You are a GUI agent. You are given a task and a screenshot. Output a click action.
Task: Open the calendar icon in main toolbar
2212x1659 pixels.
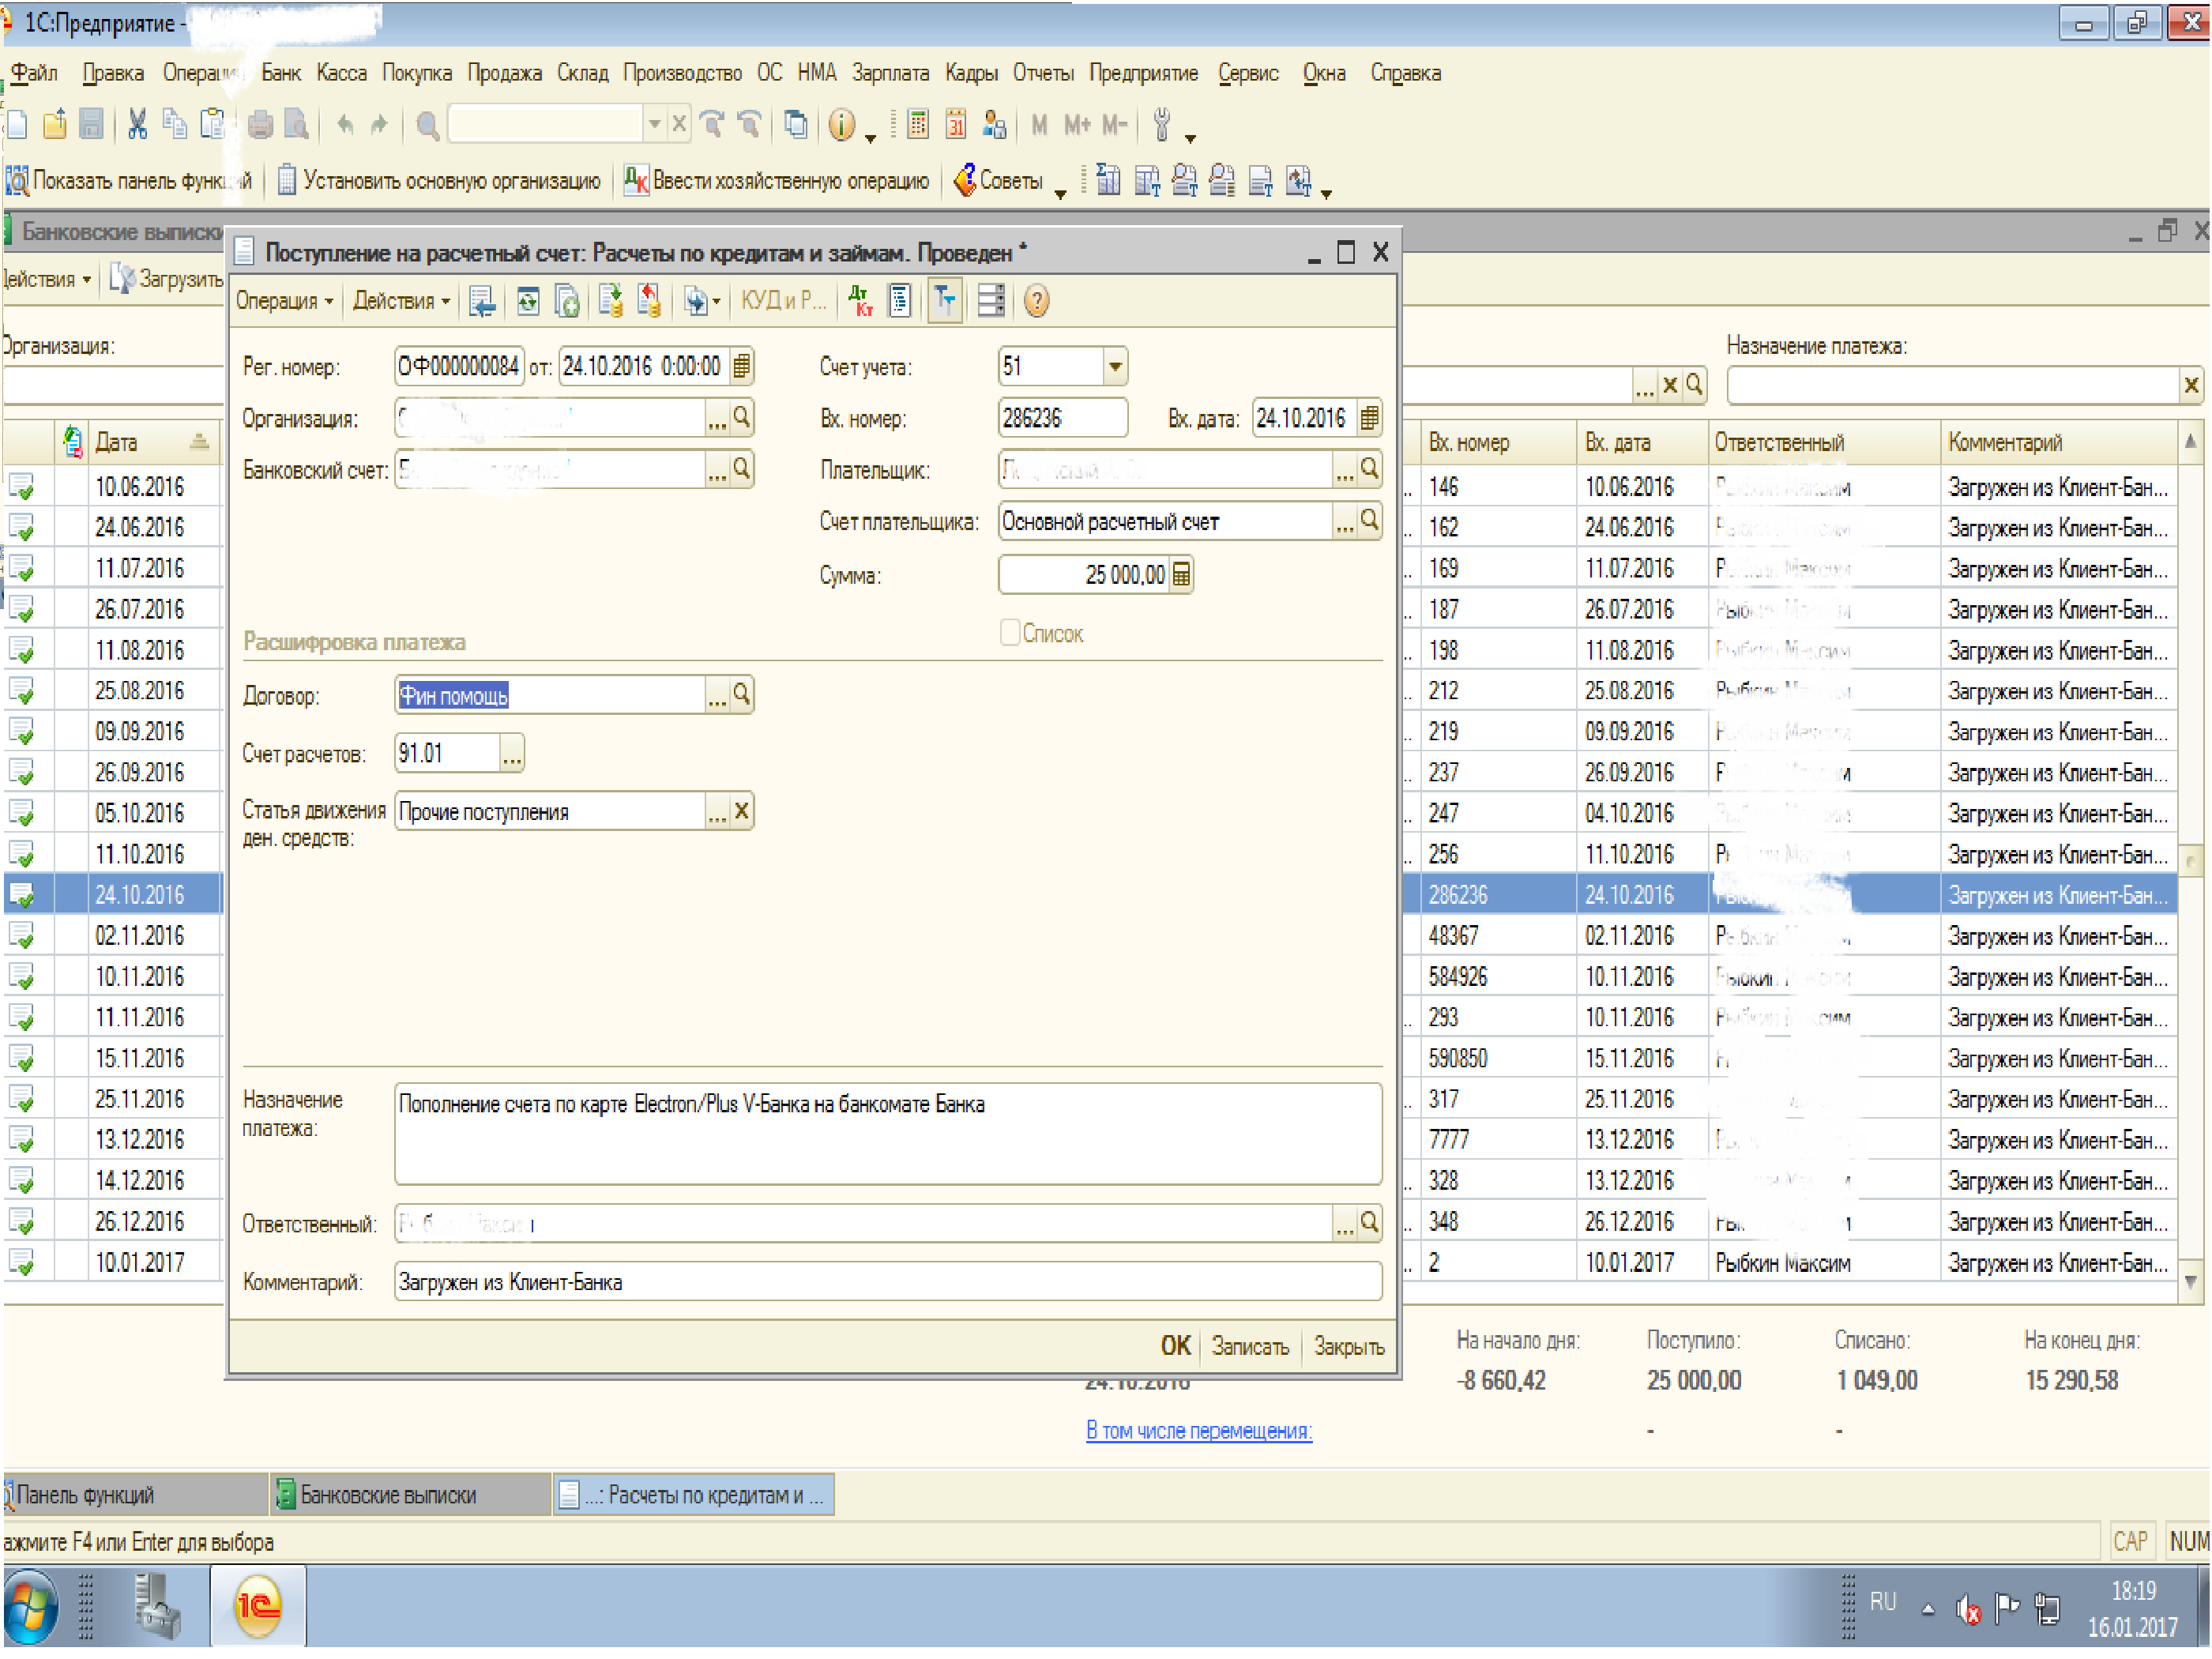click(x=956, y=124)
